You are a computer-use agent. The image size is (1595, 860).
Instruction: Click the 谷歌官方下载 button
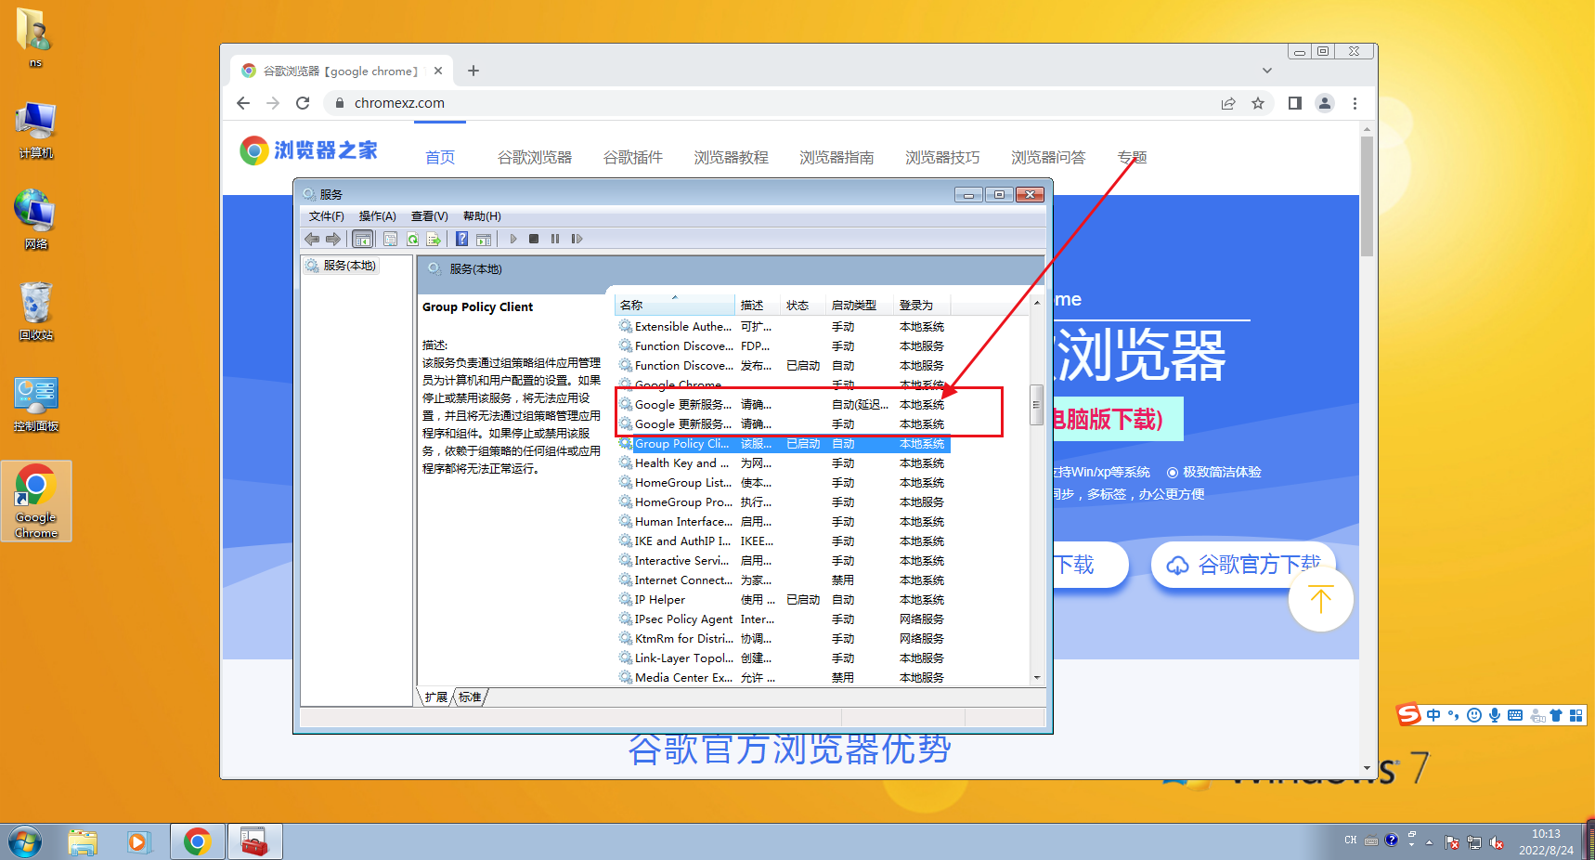tap(1244, 565)
